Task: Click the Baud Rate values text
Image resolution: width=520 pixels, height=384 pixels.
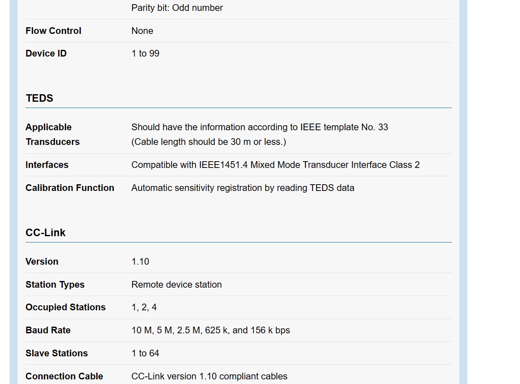Action: [210, 330]
